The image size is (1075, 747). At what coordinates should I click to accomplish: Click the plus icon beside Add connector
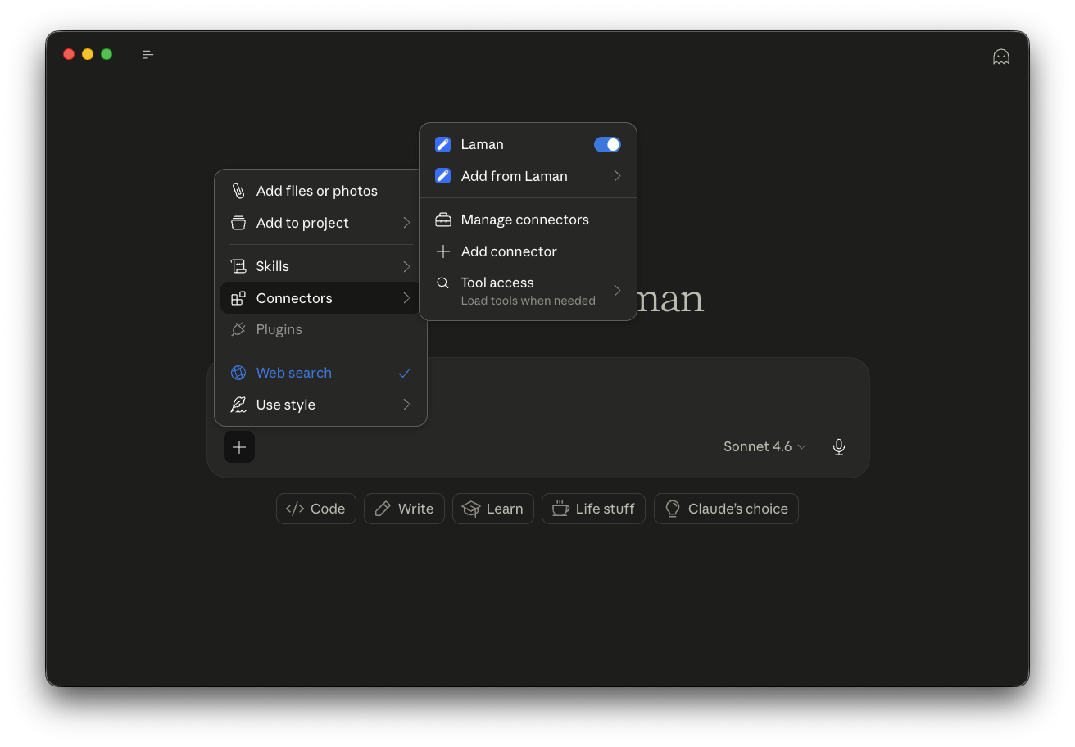(x=442, y=251)
